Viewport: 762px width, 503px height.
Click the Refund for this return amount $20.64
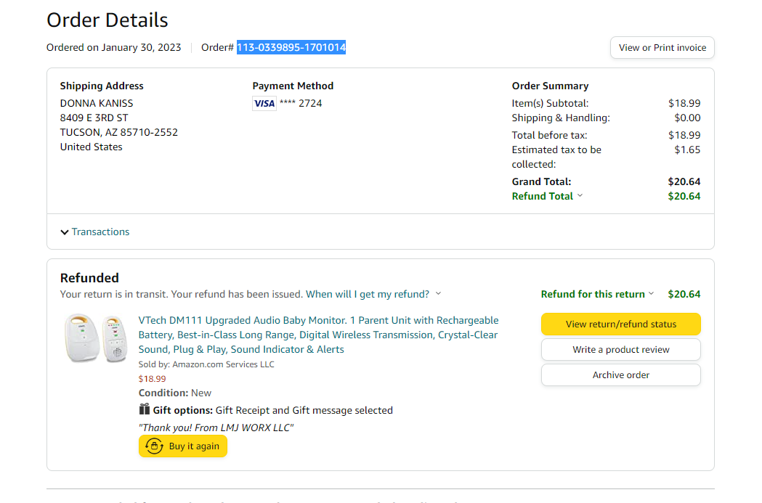(684, 294)
